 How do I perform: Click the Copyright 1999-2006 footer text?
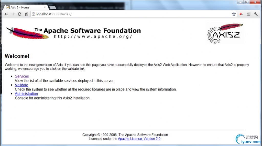click(x=125, y=135)
